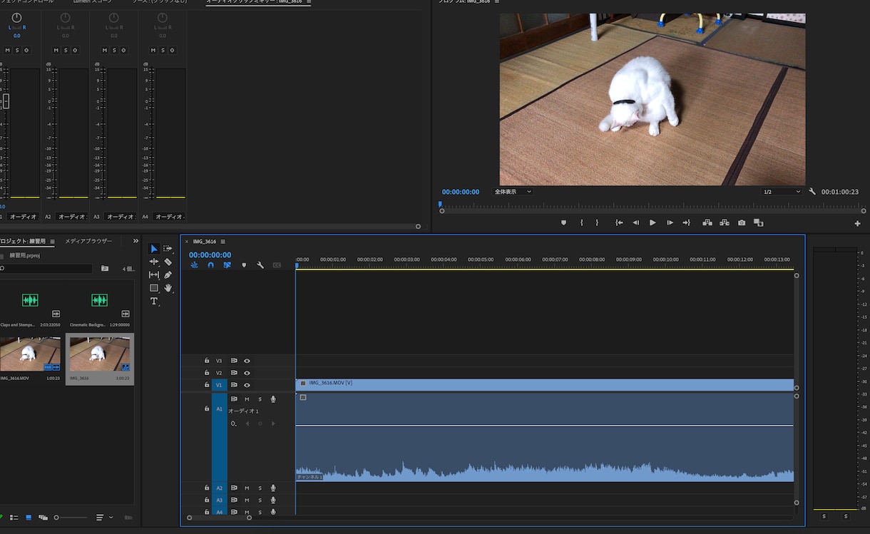Expand hidden panel tabs chevron

click(135, 241)
